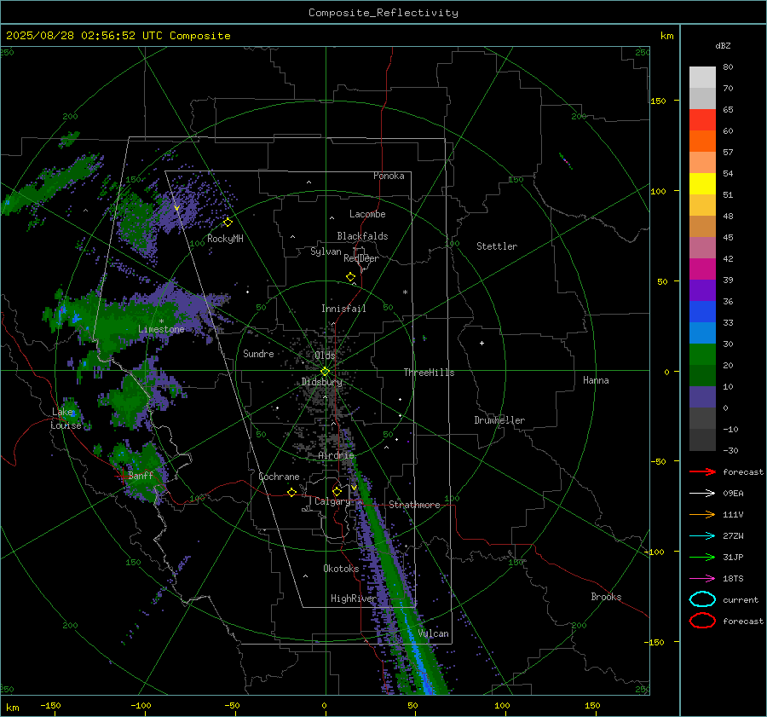The height and width of the screenshot is (717, 767).
Task: Click the Okotoks label
Action: (341, 569)
